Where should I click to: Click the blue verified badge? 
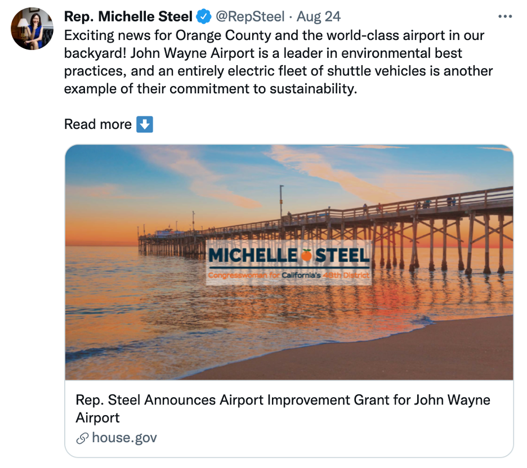point(203,17)
